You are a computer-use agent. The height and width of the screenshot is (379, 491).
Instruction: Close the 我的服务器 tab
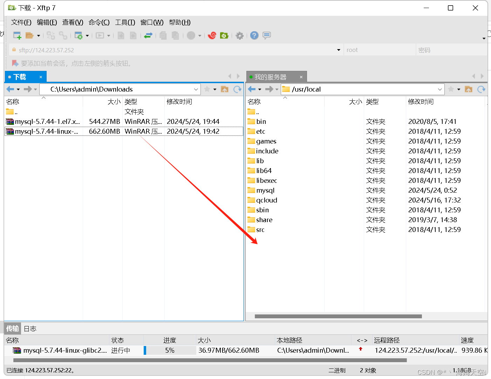(x=301, y=77)
